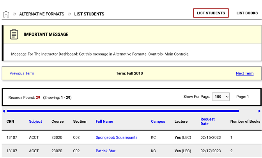Click the Number of Books header
The height and width of the screenshot is (158, 262).
point(245,122)
